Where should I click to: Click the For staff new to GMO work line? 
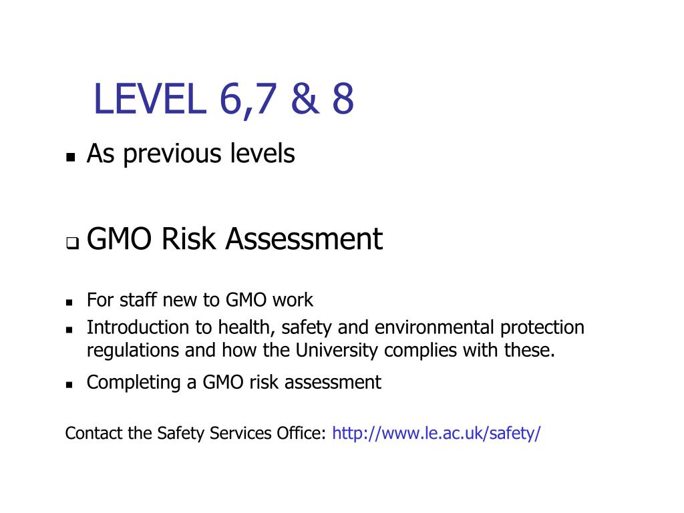200,300
